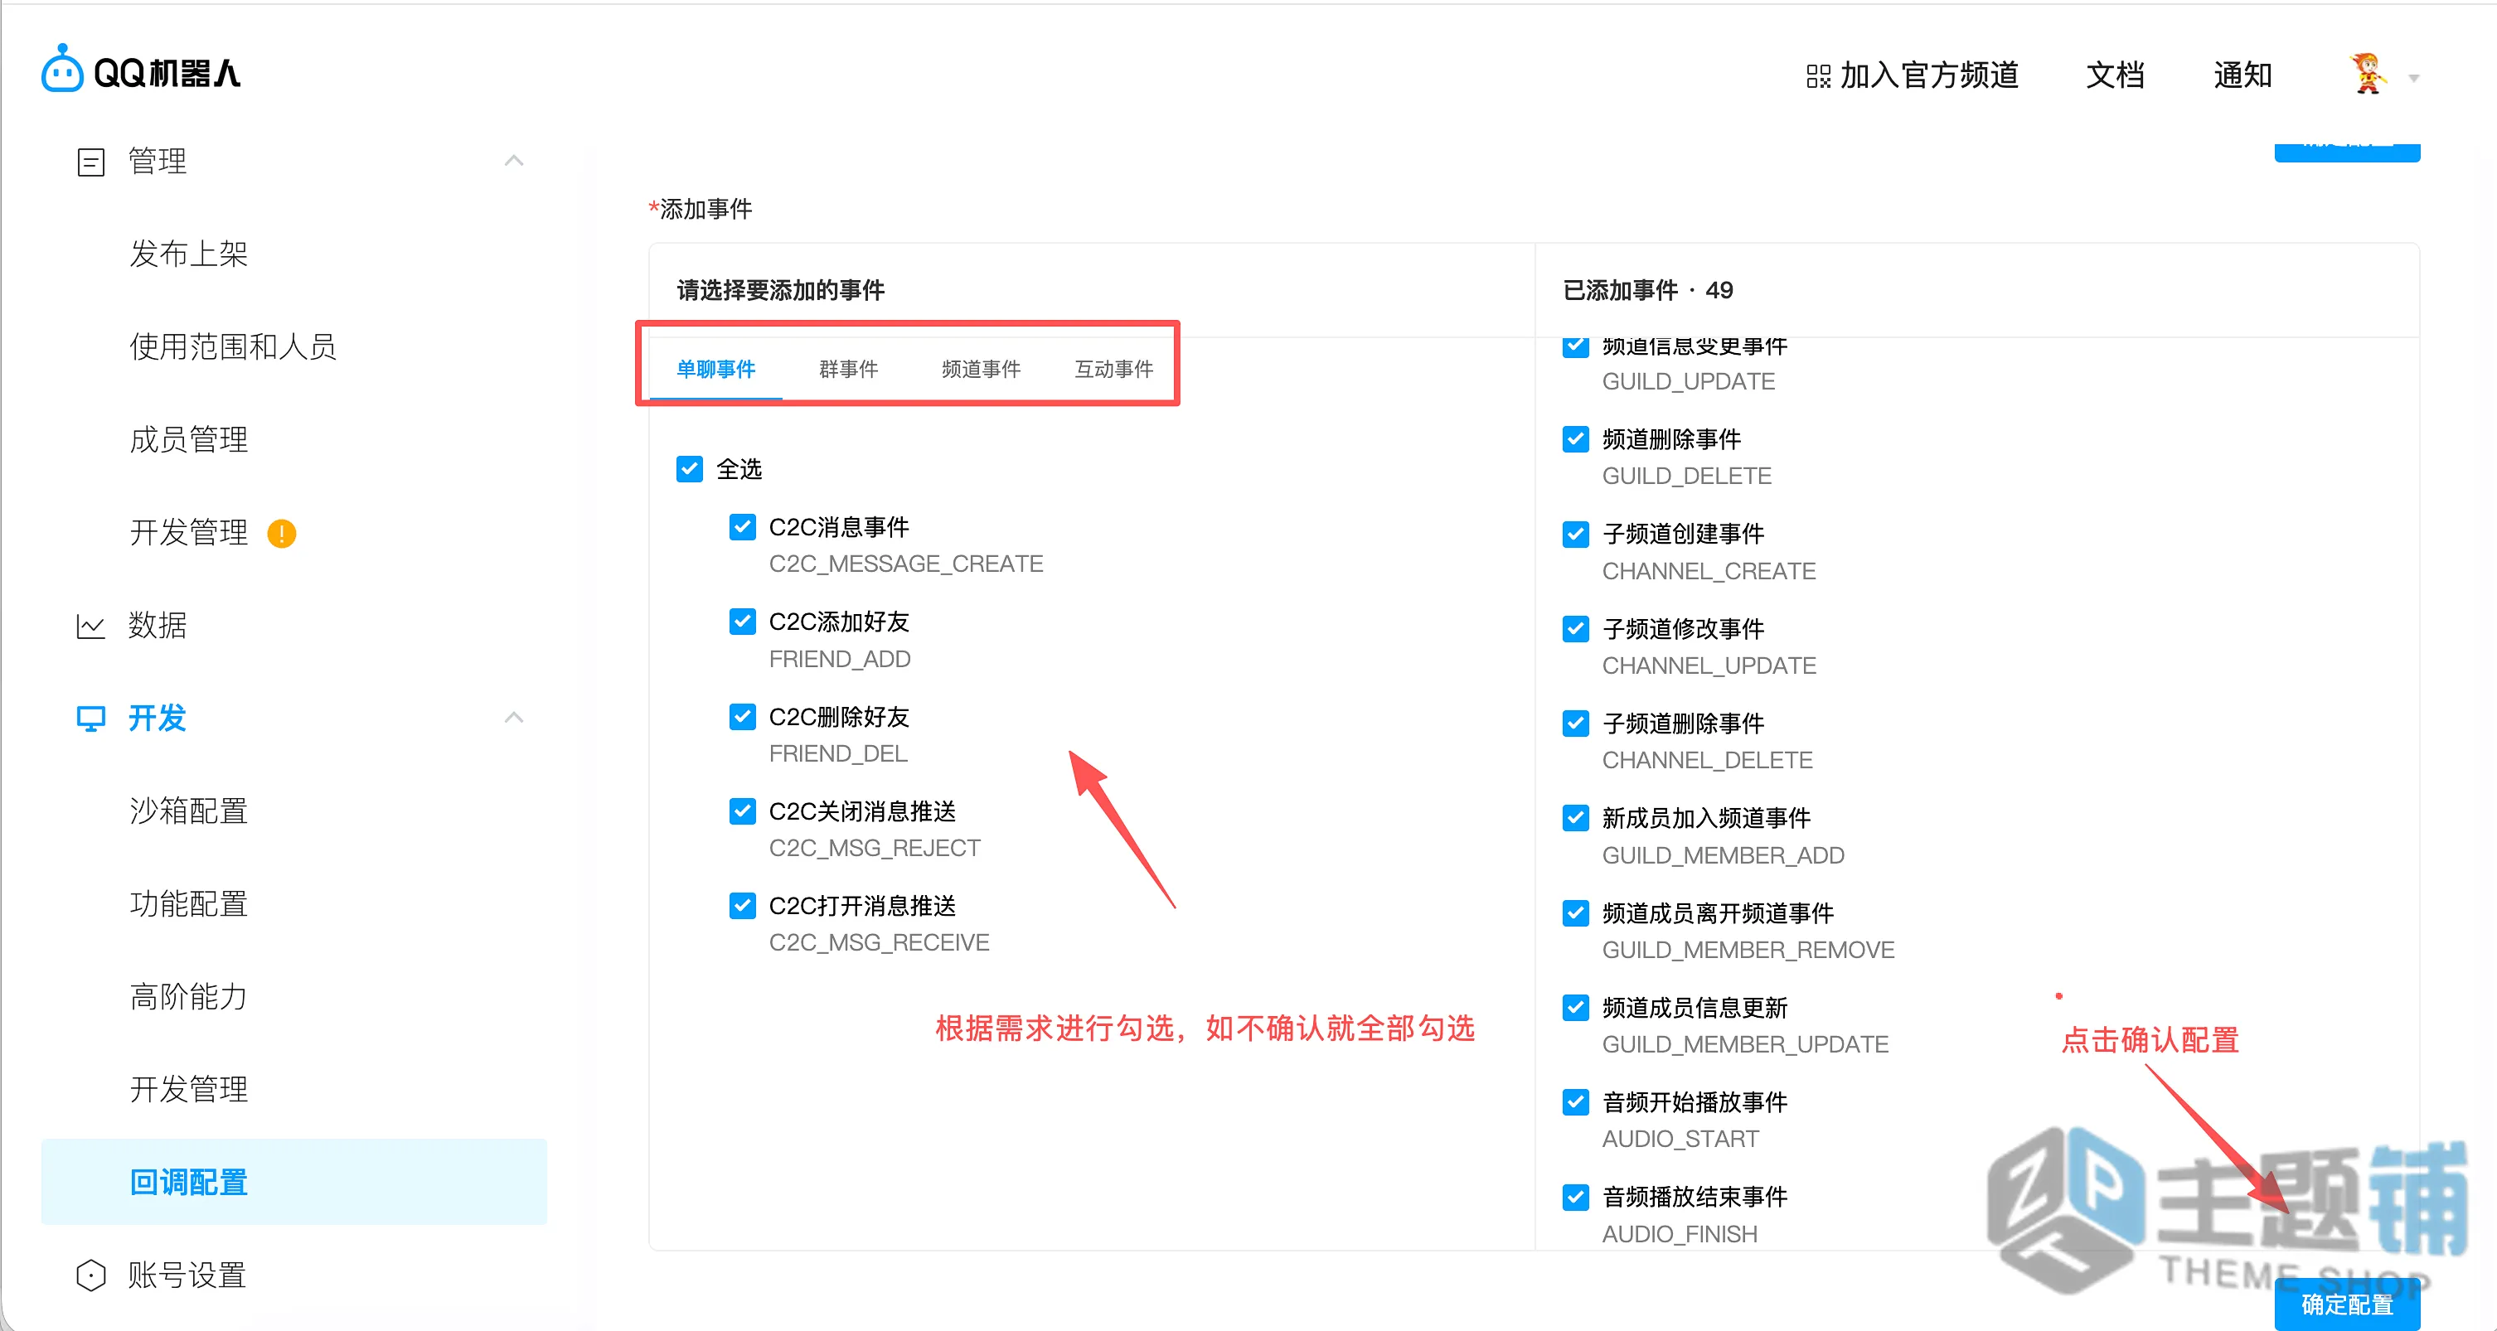Click the 已添加事件 · 49 heading
2497x1331 pixels.
1648,289
